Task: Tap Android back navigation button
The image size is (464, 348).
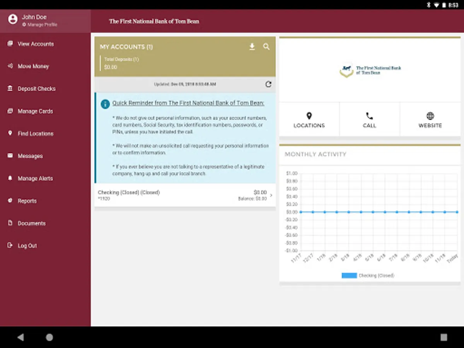Action: (x=20, y=337)
